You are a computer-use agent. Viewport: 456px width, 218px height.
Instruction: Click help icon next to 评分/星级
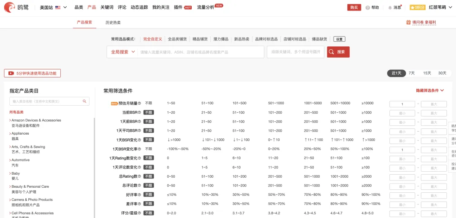[x=139, y=213]
